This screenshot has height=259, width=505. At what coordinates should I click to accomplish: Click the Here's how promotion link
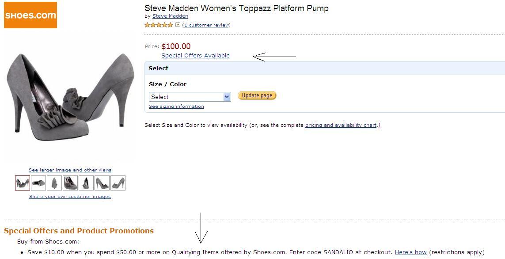[x=410, y=252]
